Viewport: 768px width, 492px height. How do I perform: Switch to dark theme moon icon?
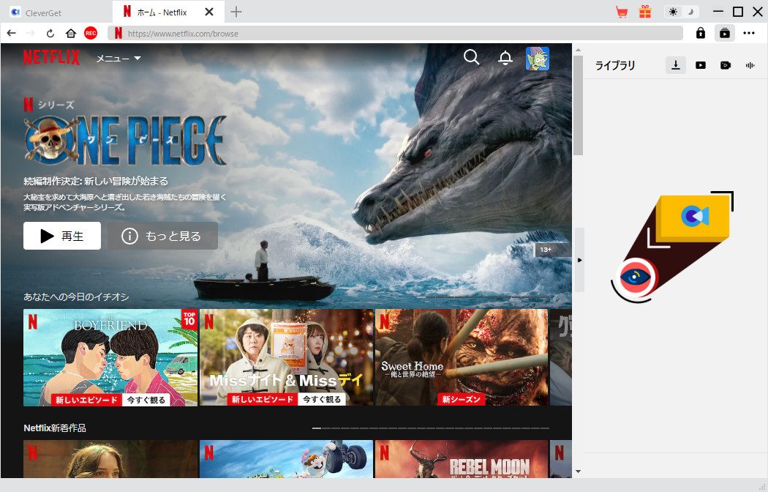click(690, 12)
